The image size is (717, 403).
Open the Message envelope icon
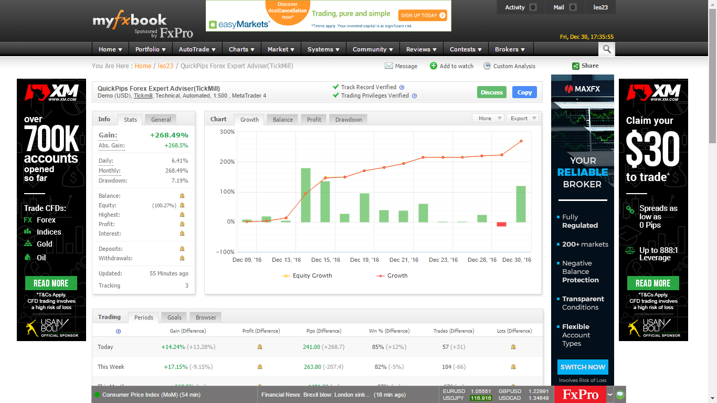[x=389, y=66]
